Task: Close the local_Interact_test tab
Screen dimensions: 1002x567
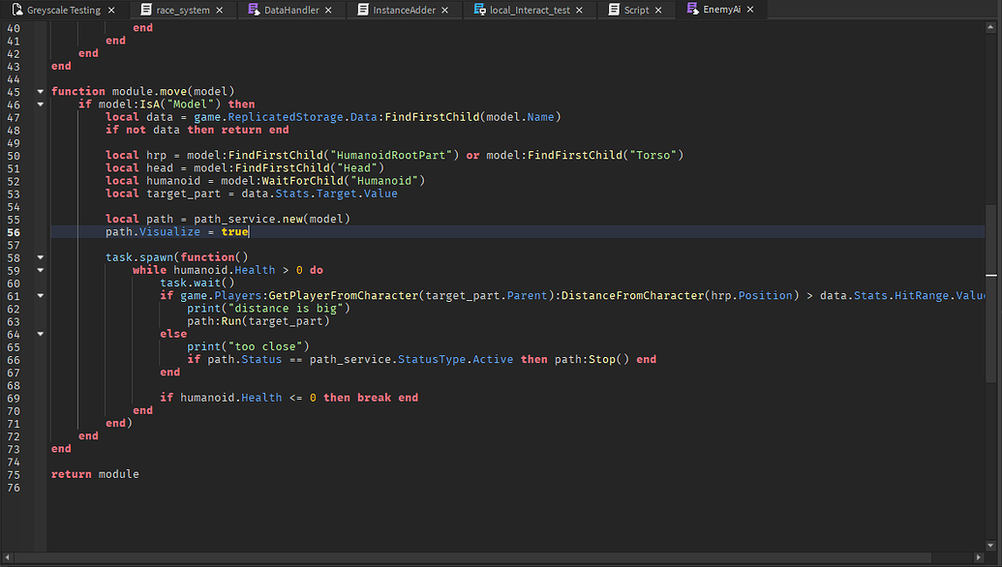Action: 579,10
